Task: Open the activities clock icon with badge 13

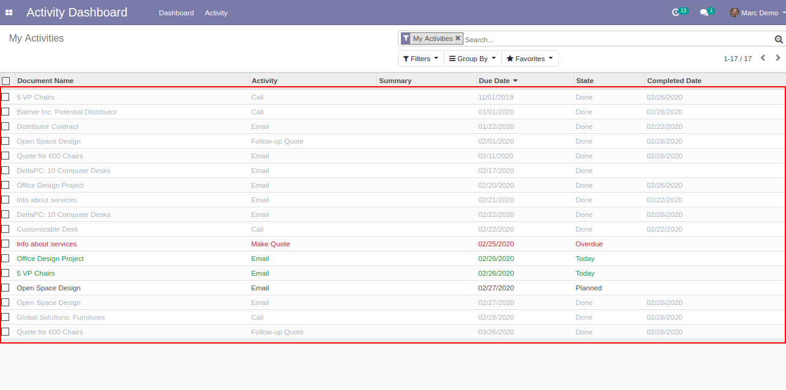Action: tap(676, 12)
